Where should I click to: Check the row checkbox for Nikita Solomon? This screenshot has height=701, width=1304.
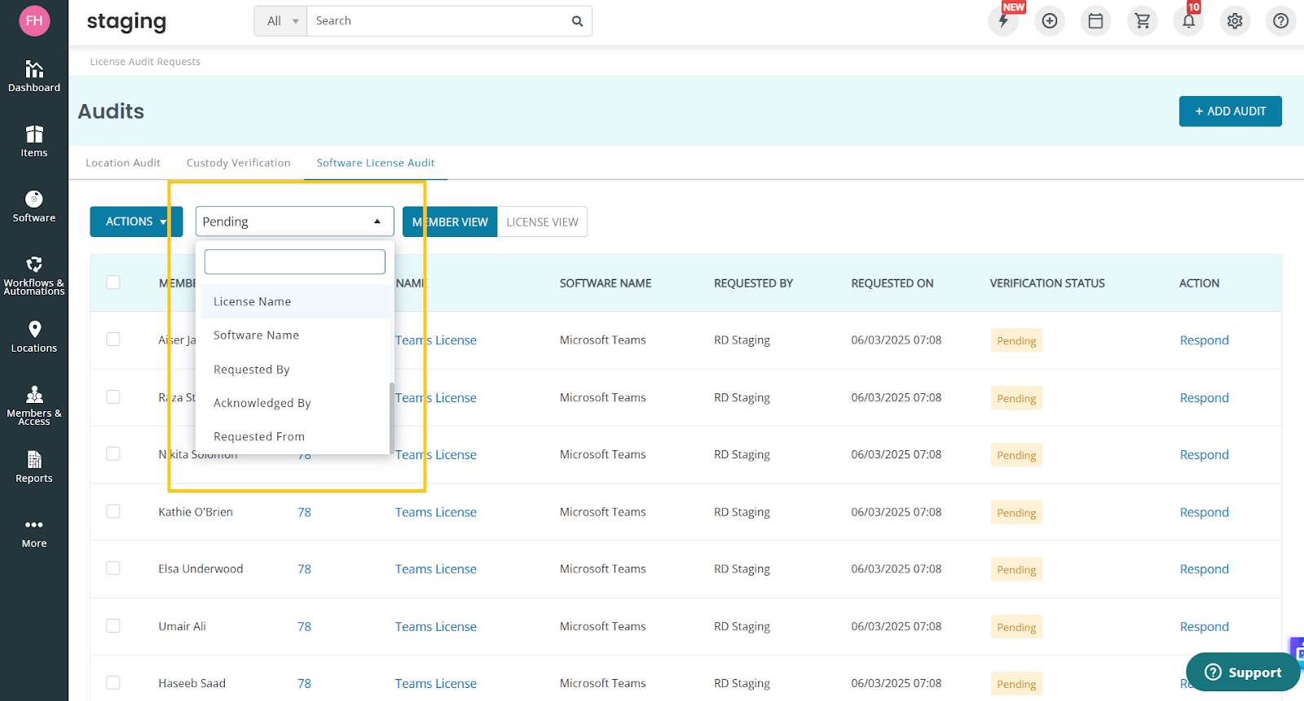[x=113, y=454]
